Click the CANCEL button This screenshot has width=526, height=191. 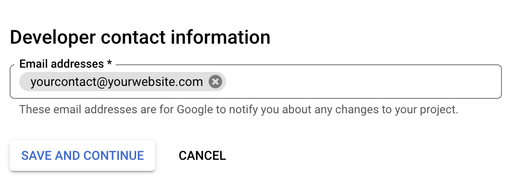click(x=202, y=155)
